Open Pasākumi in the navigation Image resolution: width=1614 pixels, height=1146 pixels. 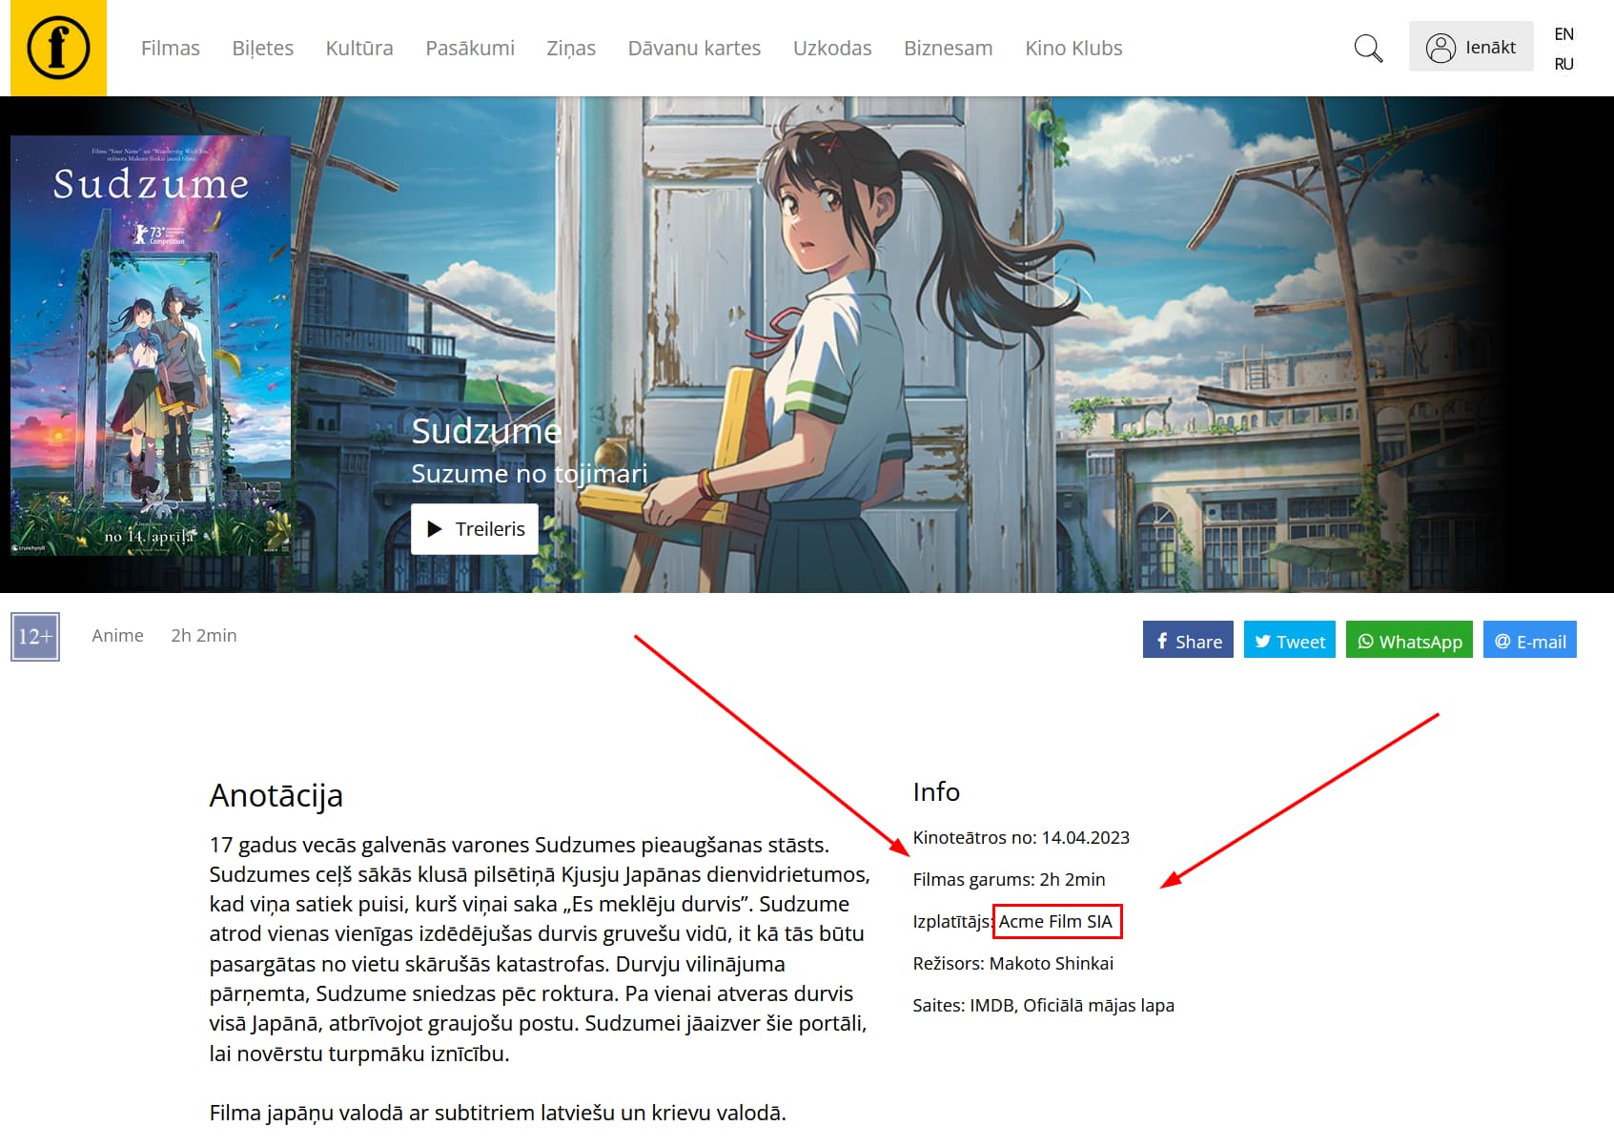coord(470,48)
